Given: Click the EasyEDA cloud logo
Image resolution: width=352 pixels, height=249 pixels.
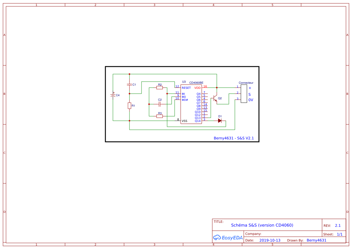Looking at the screenshot, I should 217,238.
